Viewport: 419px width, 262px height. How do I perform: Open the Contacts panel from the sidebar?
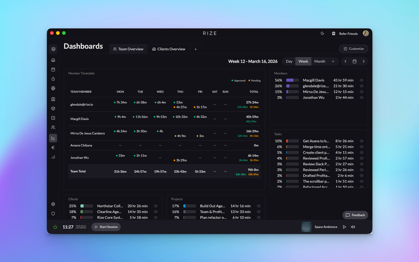point(53,99)
